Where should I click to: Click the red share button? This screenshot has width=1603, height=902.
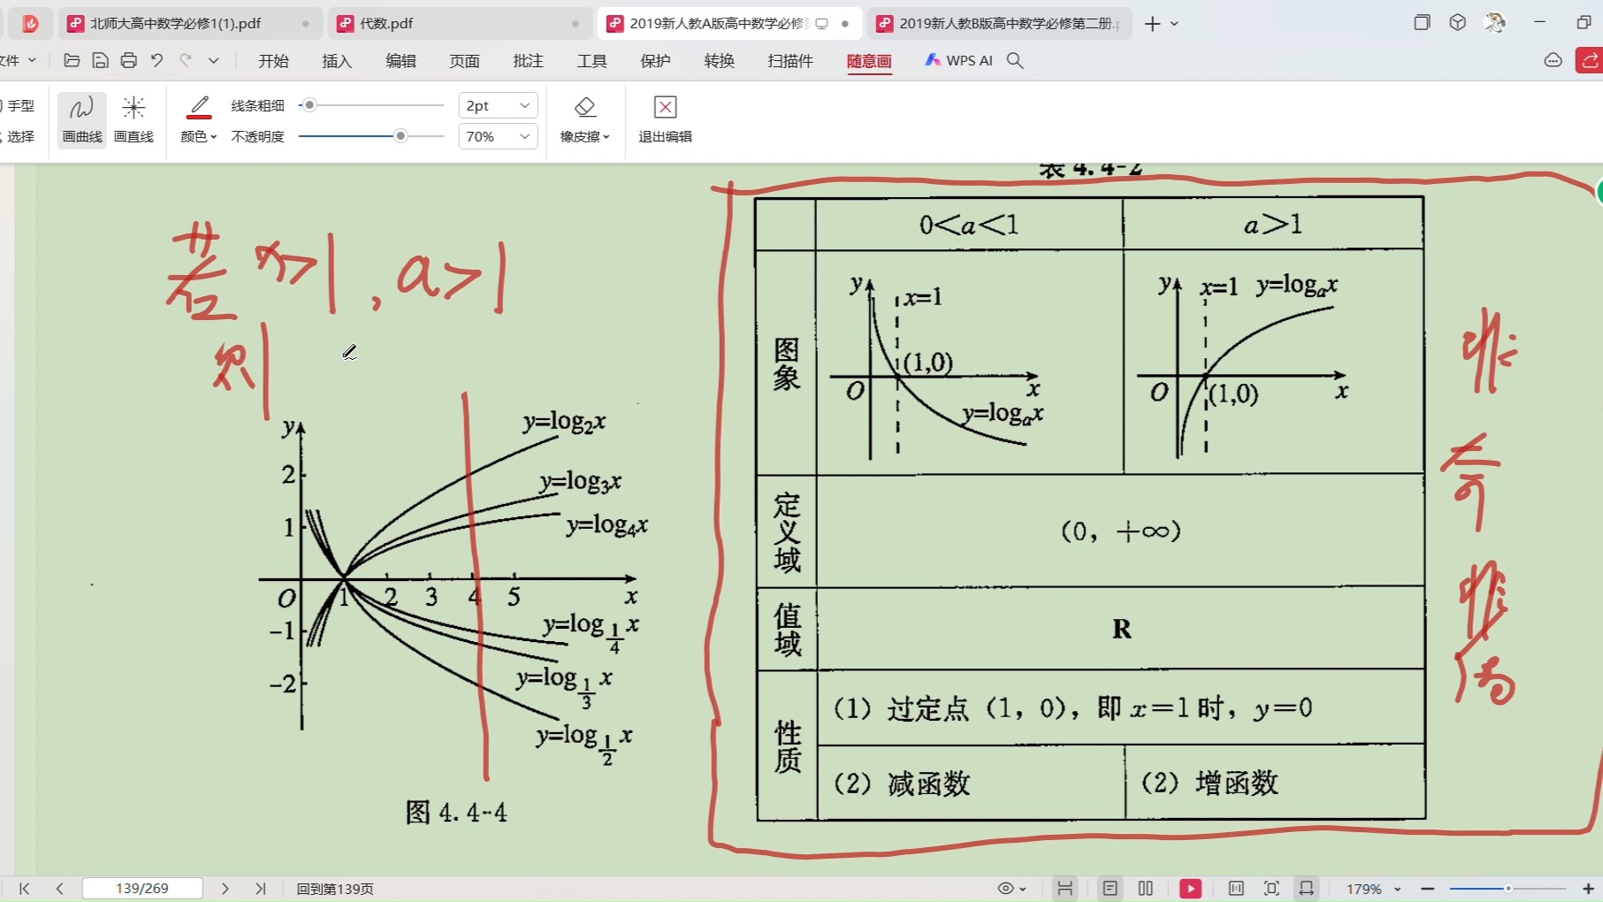1590,60
